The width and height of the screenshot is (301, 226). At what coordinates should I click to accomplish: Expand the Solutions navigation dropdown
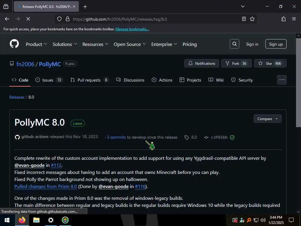pyautogui.click(x=65, y=44)
